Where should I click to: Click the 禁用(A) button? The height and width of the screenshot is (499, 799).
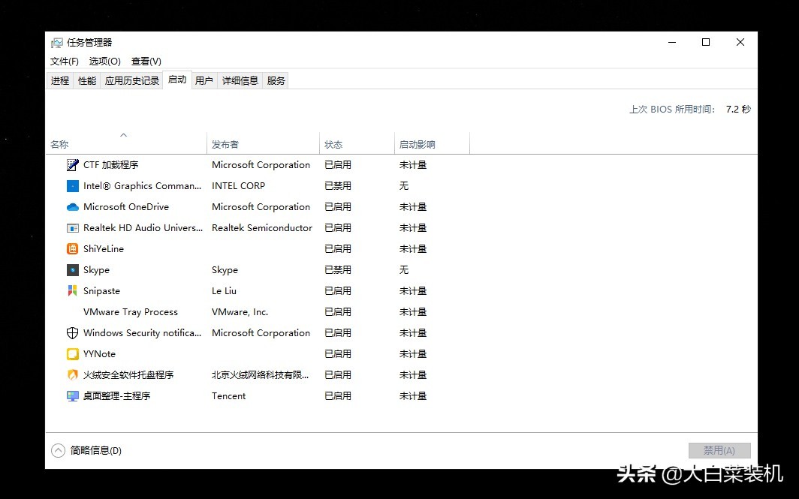click(x=719, y=451)
